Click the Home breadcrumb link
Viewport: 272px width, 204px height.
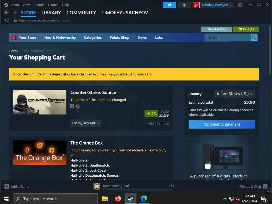click(14, 51)
